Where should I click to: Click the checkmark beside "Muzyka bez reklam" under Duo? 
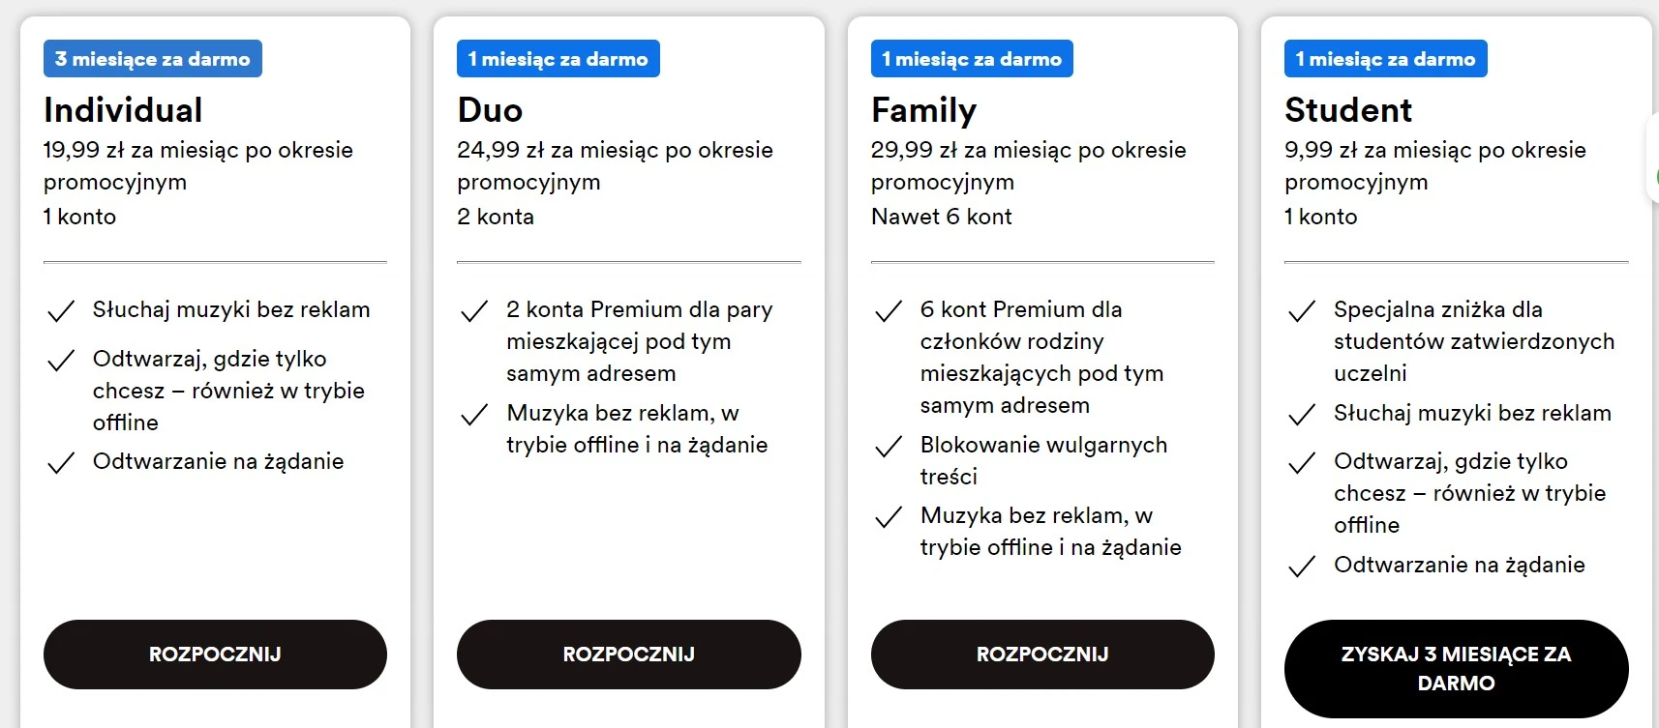473,414
